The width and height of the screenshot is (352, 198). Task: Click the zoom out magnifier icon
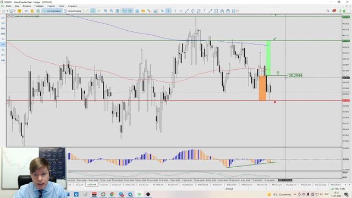click(x=111, y=11)
